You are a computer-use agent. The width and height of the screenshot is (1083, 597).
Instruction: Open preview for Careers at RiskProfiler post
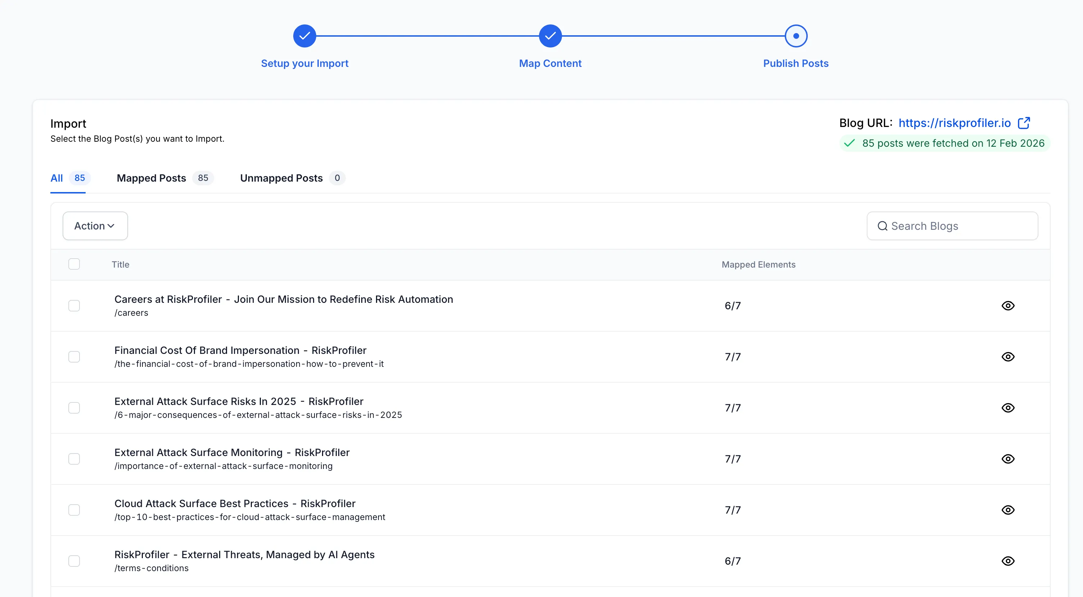click(x=1008, y=305)
